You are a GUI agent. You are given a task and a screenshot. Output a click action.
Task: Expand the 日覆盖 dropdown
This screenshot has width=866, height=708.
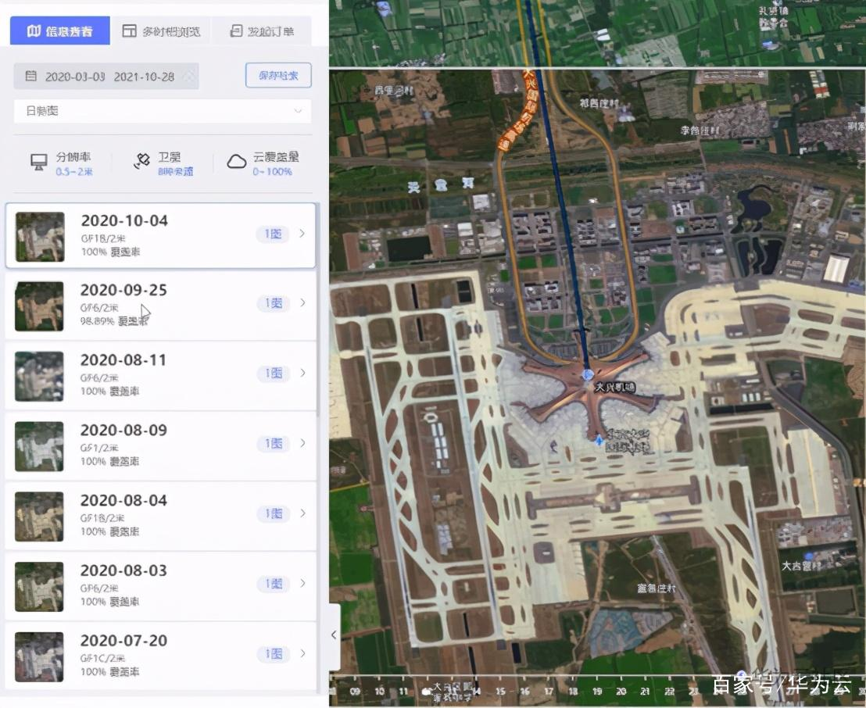pos(163,111)
